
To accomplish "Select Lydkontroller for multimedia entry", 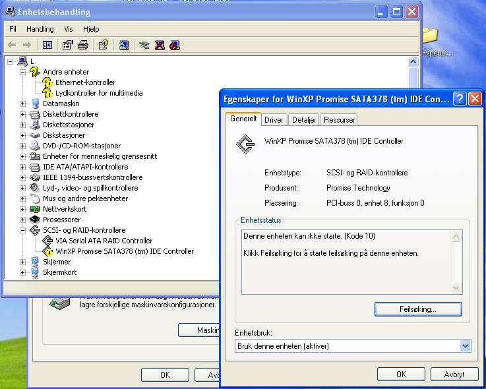I will click(99, 93).
